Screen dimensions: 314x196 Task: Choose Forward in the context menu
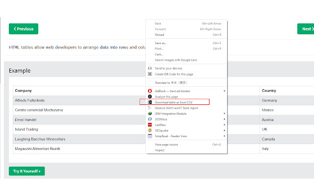(x=186, y=29)
